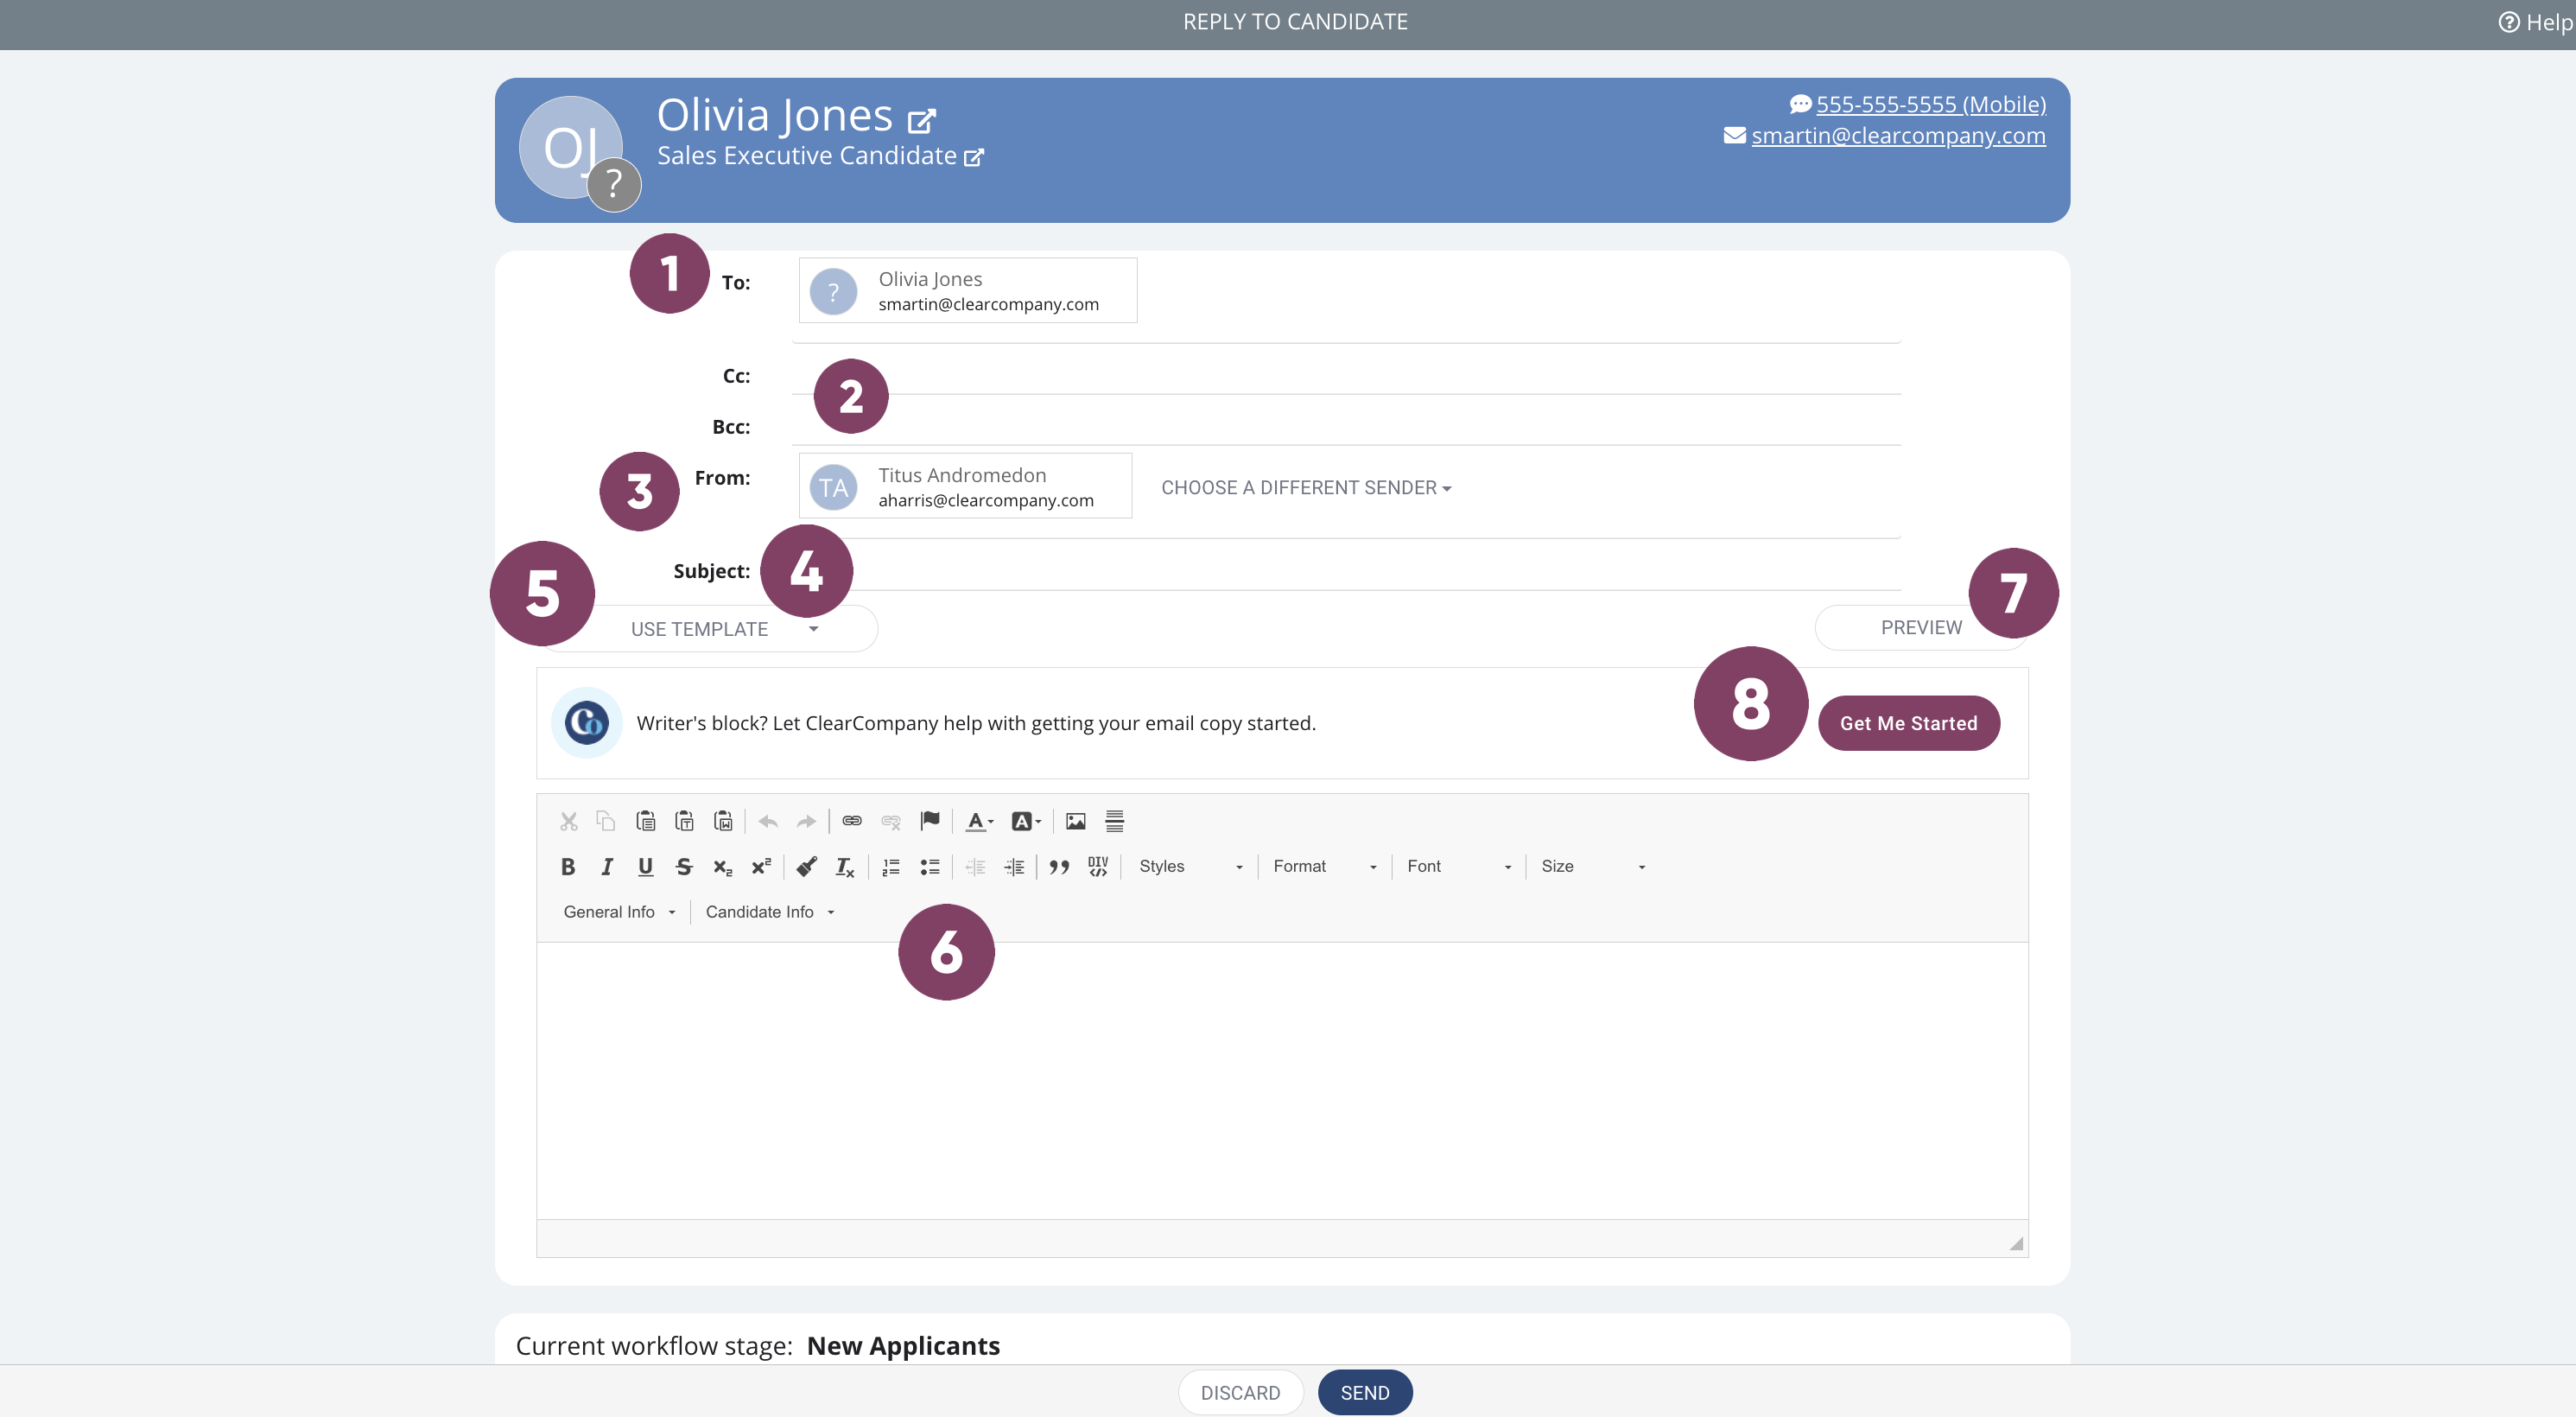This screenshot has height=1417, width=2576.
Task: Click the editor resize handle corner
Action: tap(2016, 1243)
